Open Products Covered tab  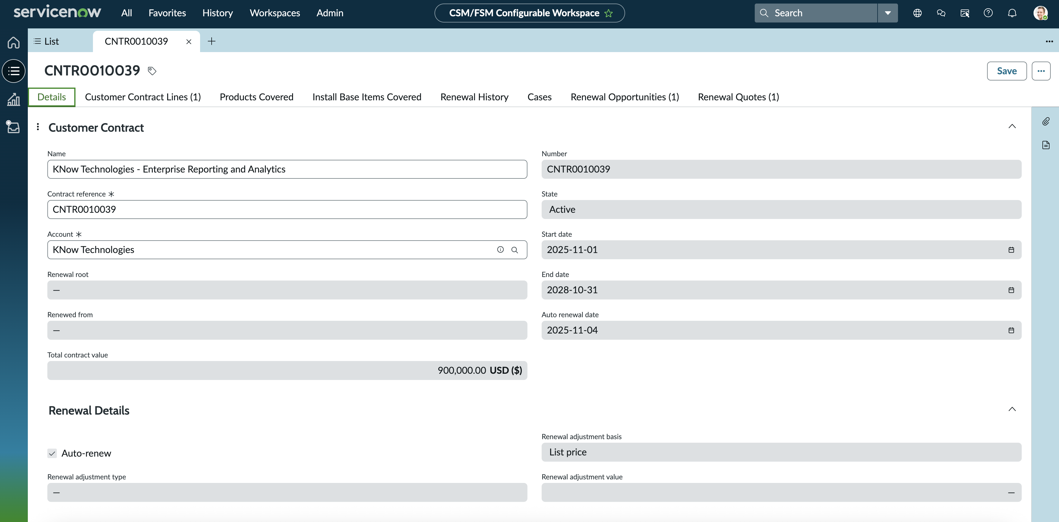(257, 97)
